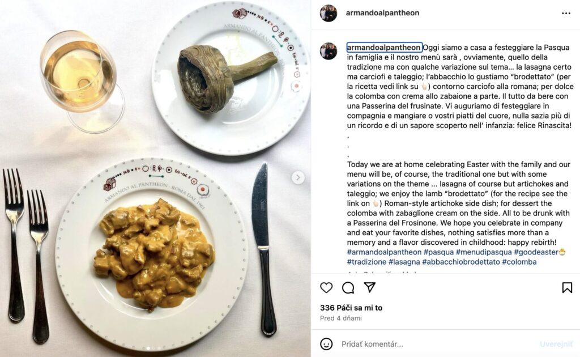Open the emoji picker smiley icon
This screenshot has width=580, height=357.
[x=326, y=344]
